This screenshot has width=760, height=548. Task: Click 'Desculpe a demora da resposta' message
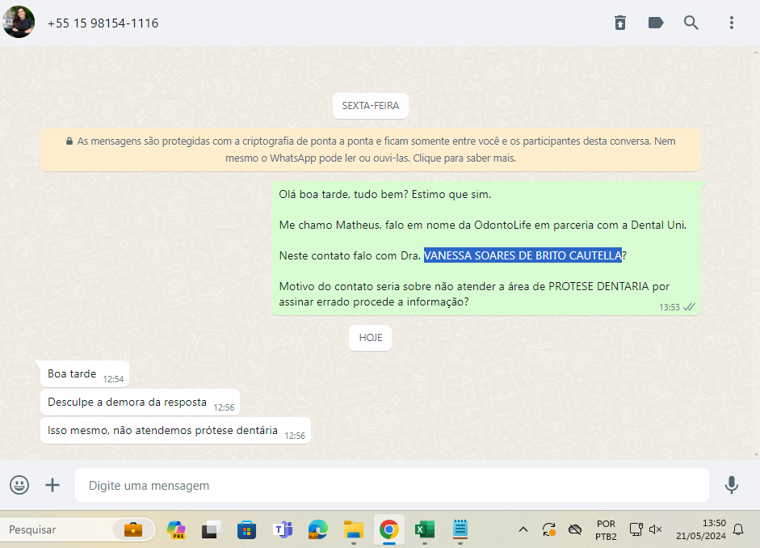click(x=140, y=403)
